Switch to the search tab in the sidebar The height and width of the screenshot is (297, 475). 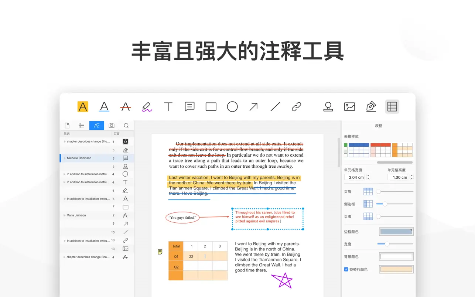pyautogui.click(x=126, y=125)
